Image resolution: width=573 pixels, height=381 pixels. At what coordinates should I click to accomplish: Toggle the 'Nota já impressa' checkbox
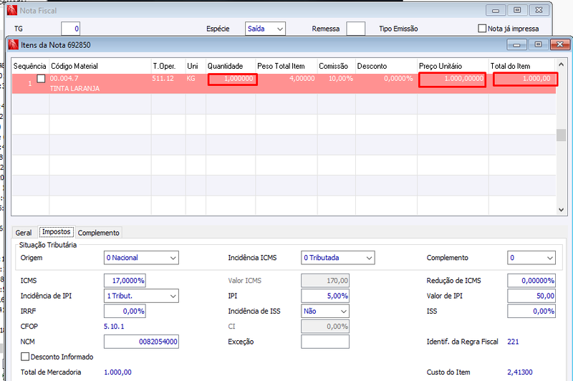(x=482, y=28)
